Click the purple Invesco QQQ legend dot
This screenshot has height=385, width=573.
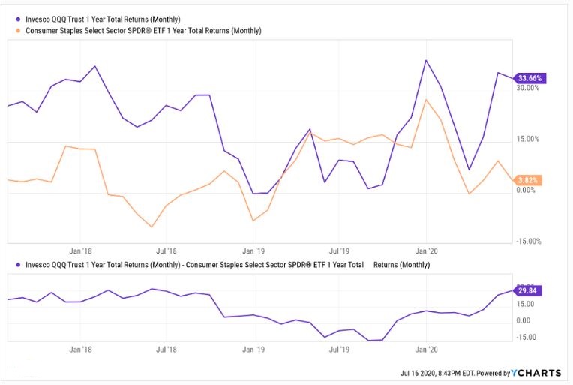18,20
